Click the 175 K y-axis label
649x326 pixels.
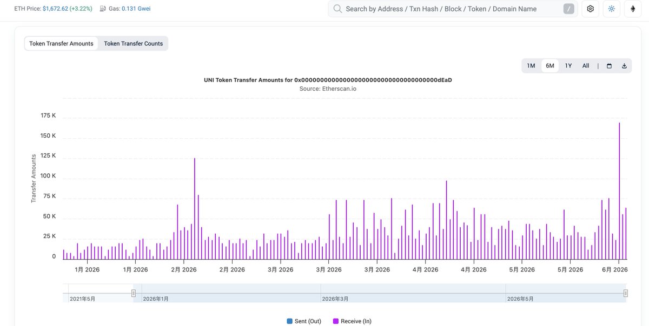pos(48,116)
